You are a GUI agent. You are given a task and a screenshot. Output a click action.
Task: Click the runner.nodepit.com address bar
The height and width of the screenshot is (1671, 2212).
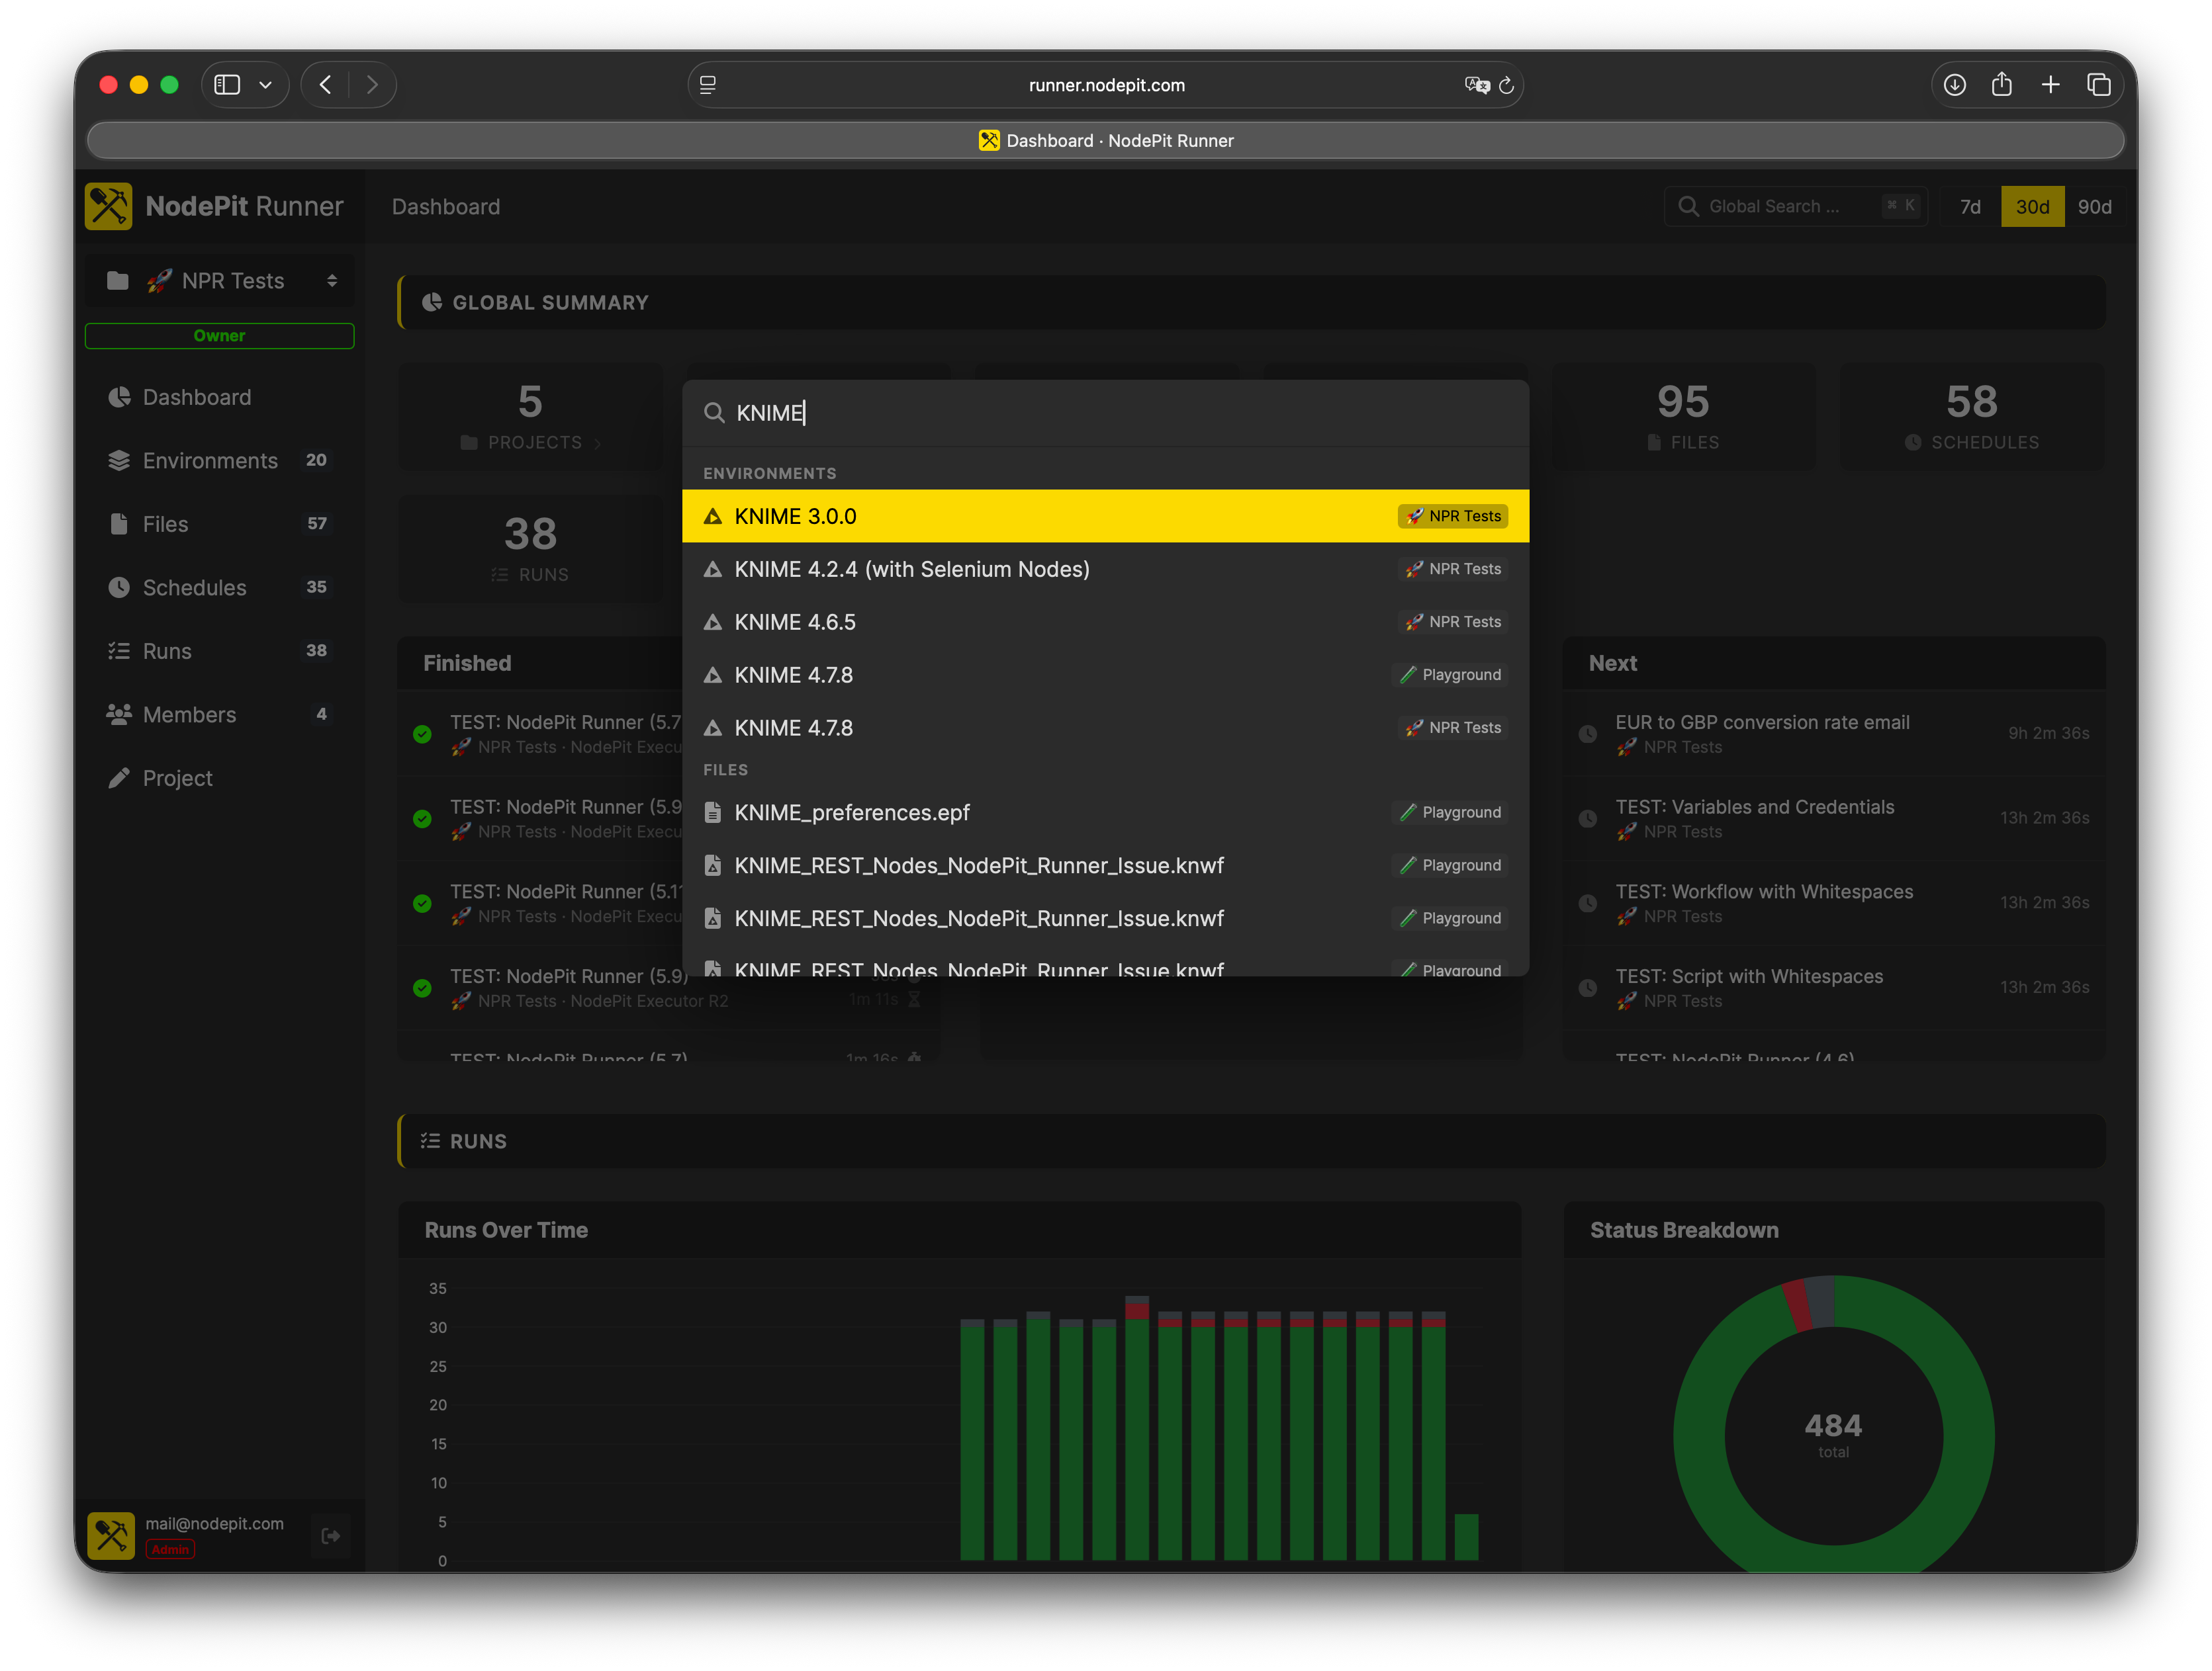pyautogui.click(x=1106, y=85)
